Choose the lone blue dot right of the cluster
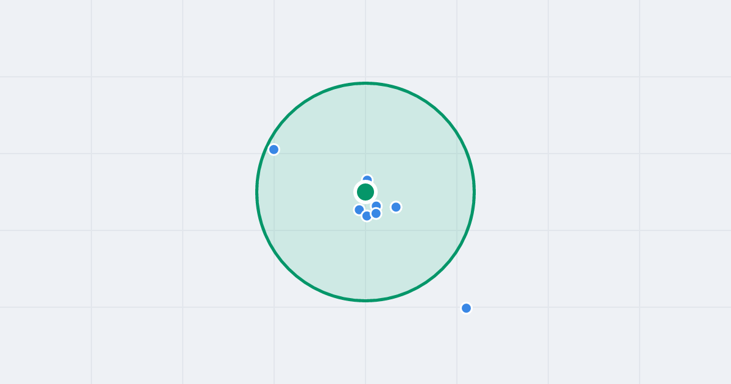731x384 pixels. [396, 207]
